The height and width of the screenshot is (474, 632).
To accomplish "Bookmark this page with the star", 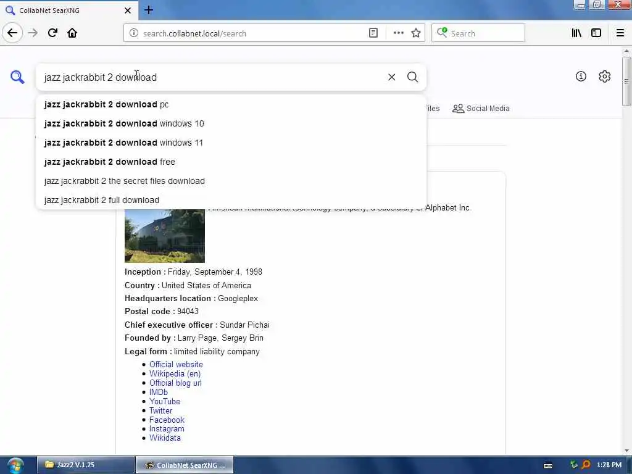I will pos(416,33).
